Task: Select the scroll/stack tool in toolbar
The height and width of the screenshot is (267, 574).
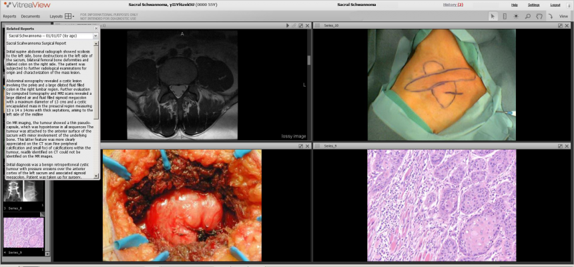Action: coord(505,16)
